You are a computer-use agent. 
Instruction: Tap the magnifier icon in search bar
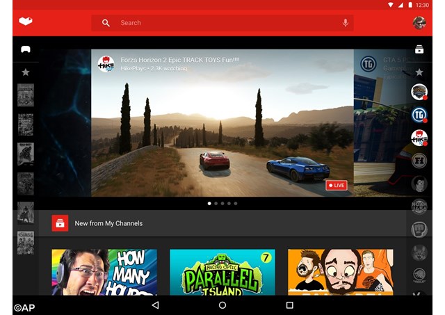point(106,23)
